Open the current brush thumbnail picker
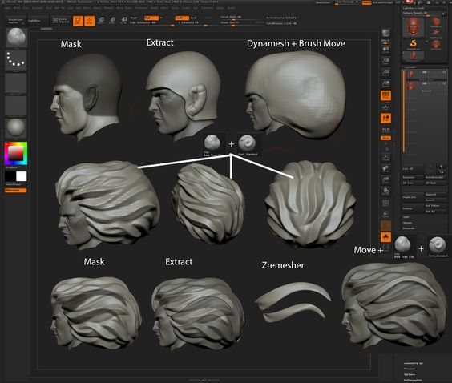Image resolution: width=452 pixels, height=383 pixels. (x=17, y=38)
